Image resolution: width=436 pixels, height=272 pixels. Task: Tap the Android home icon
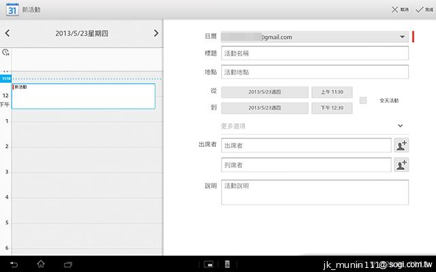(41, 264)
